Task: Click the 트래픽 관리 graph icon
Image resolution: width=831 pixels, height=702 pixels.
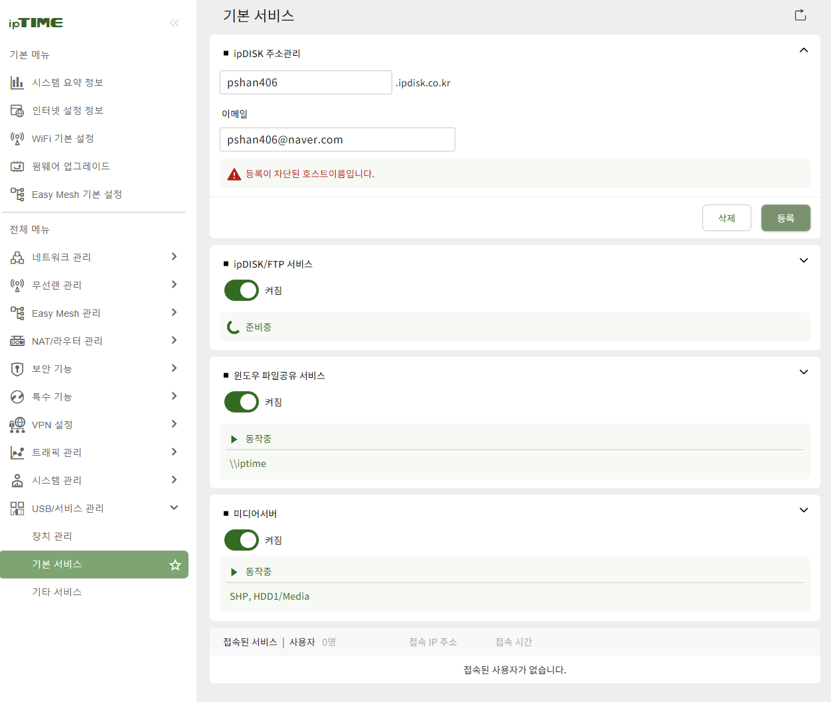Action: [17, 452]
